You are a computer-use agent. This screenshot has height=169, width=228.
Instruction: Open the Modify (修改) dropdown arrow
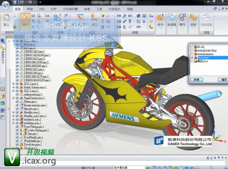[161, 28]
